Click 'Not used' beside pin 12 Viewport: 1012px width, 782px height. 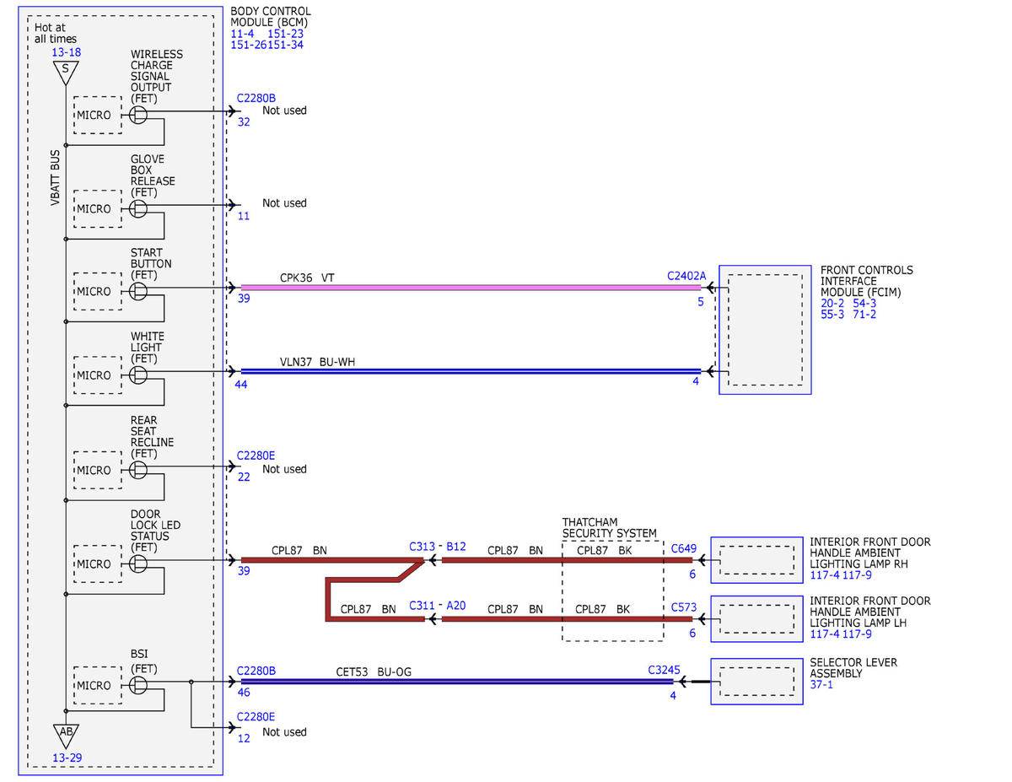284,731
